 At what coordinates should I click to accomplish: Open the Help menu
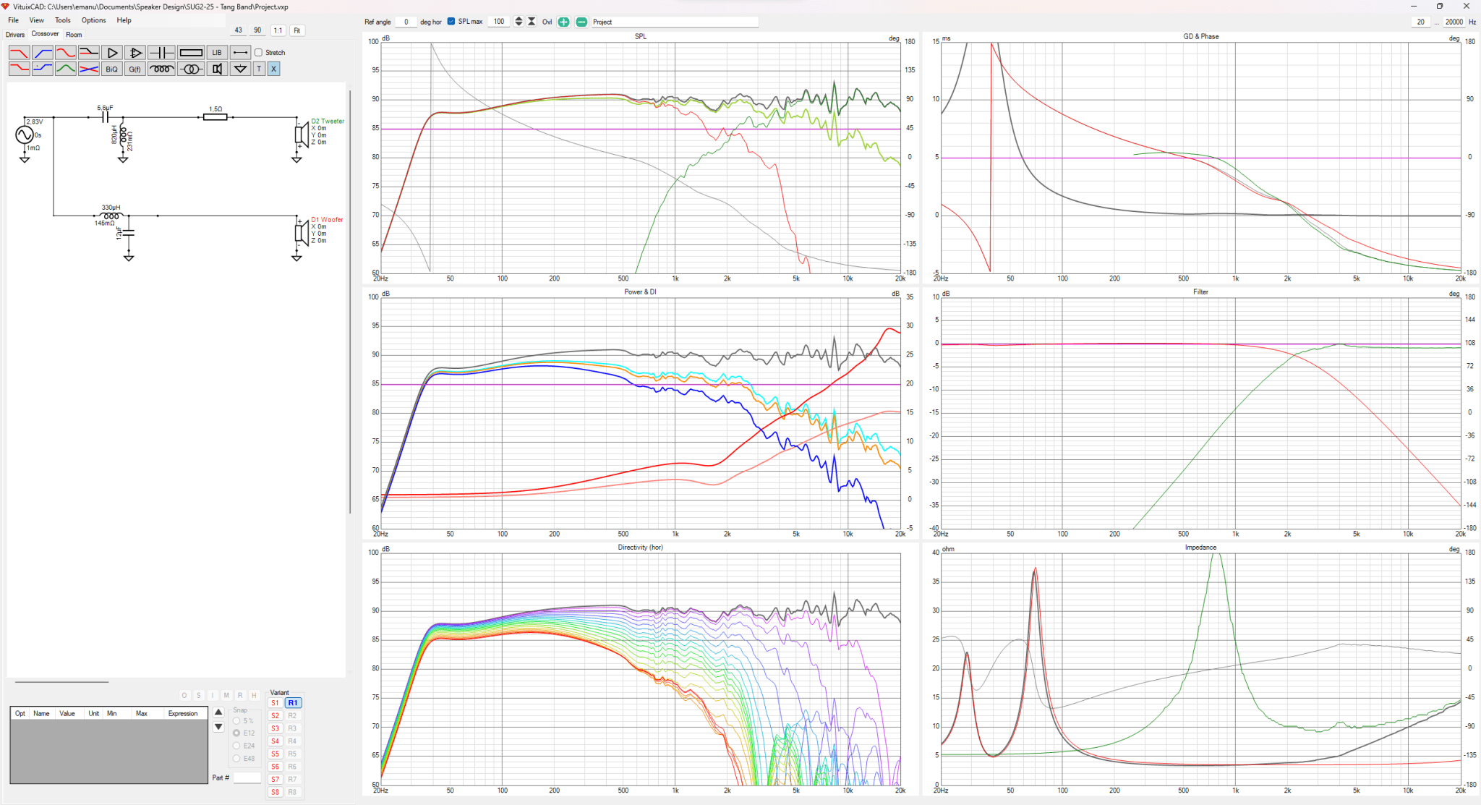click(x=124, y=20)
